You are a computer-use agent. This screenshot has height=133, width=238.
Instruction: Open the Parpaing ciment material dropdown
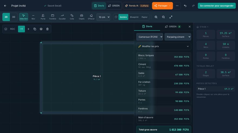pyautogui.click(x=178, y=37)
